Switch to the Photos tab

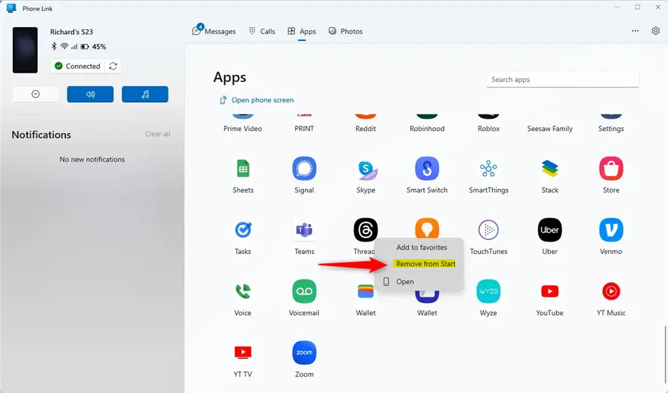(x=346, y=31)
